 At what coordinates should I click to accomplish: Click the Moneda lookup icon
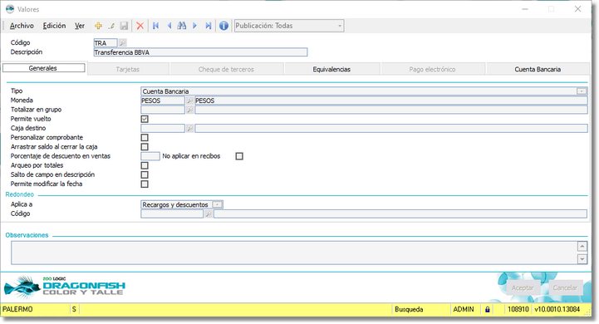click(x=189, y=101)
